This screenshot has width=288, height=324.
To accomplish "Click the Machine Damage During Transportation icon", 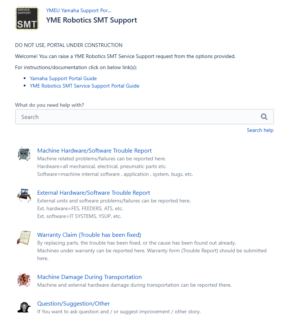I will click(x=24, y=280).
